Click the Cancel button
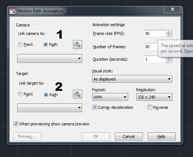The width and height of the screenshot is (193, 157). pos(129,136)
